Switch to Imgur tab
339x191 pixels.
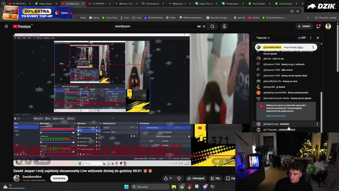(x=206, y=4)
